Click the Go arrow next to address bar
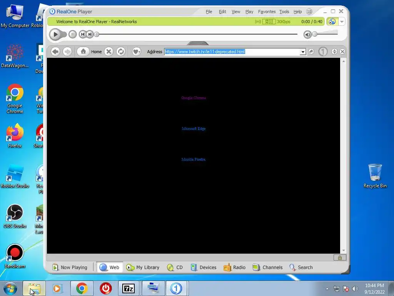This screenshot has height=296, width=394. click(311, 52)
